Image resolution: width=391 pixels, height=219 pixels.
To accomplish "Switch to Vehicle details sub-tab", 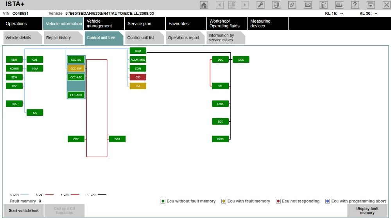I will pyautogui.click(x=22, y=38).
